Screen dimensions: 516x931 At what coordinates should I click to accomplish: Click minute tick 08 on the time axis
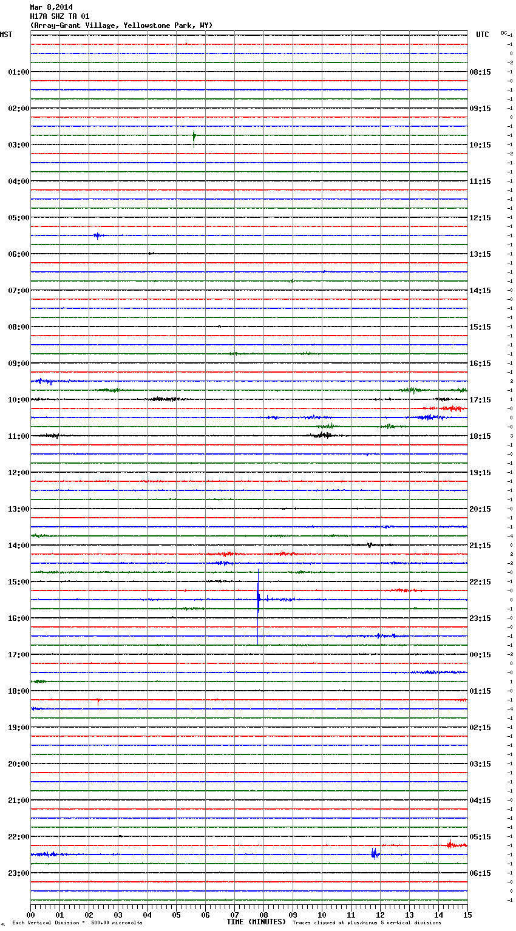[x=263, y=915]
